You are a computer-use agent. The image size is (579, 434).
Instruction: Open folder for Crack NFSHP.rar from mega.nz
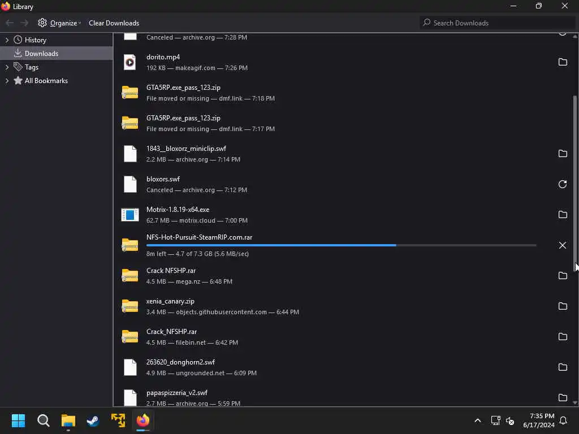tap(563, 276)
